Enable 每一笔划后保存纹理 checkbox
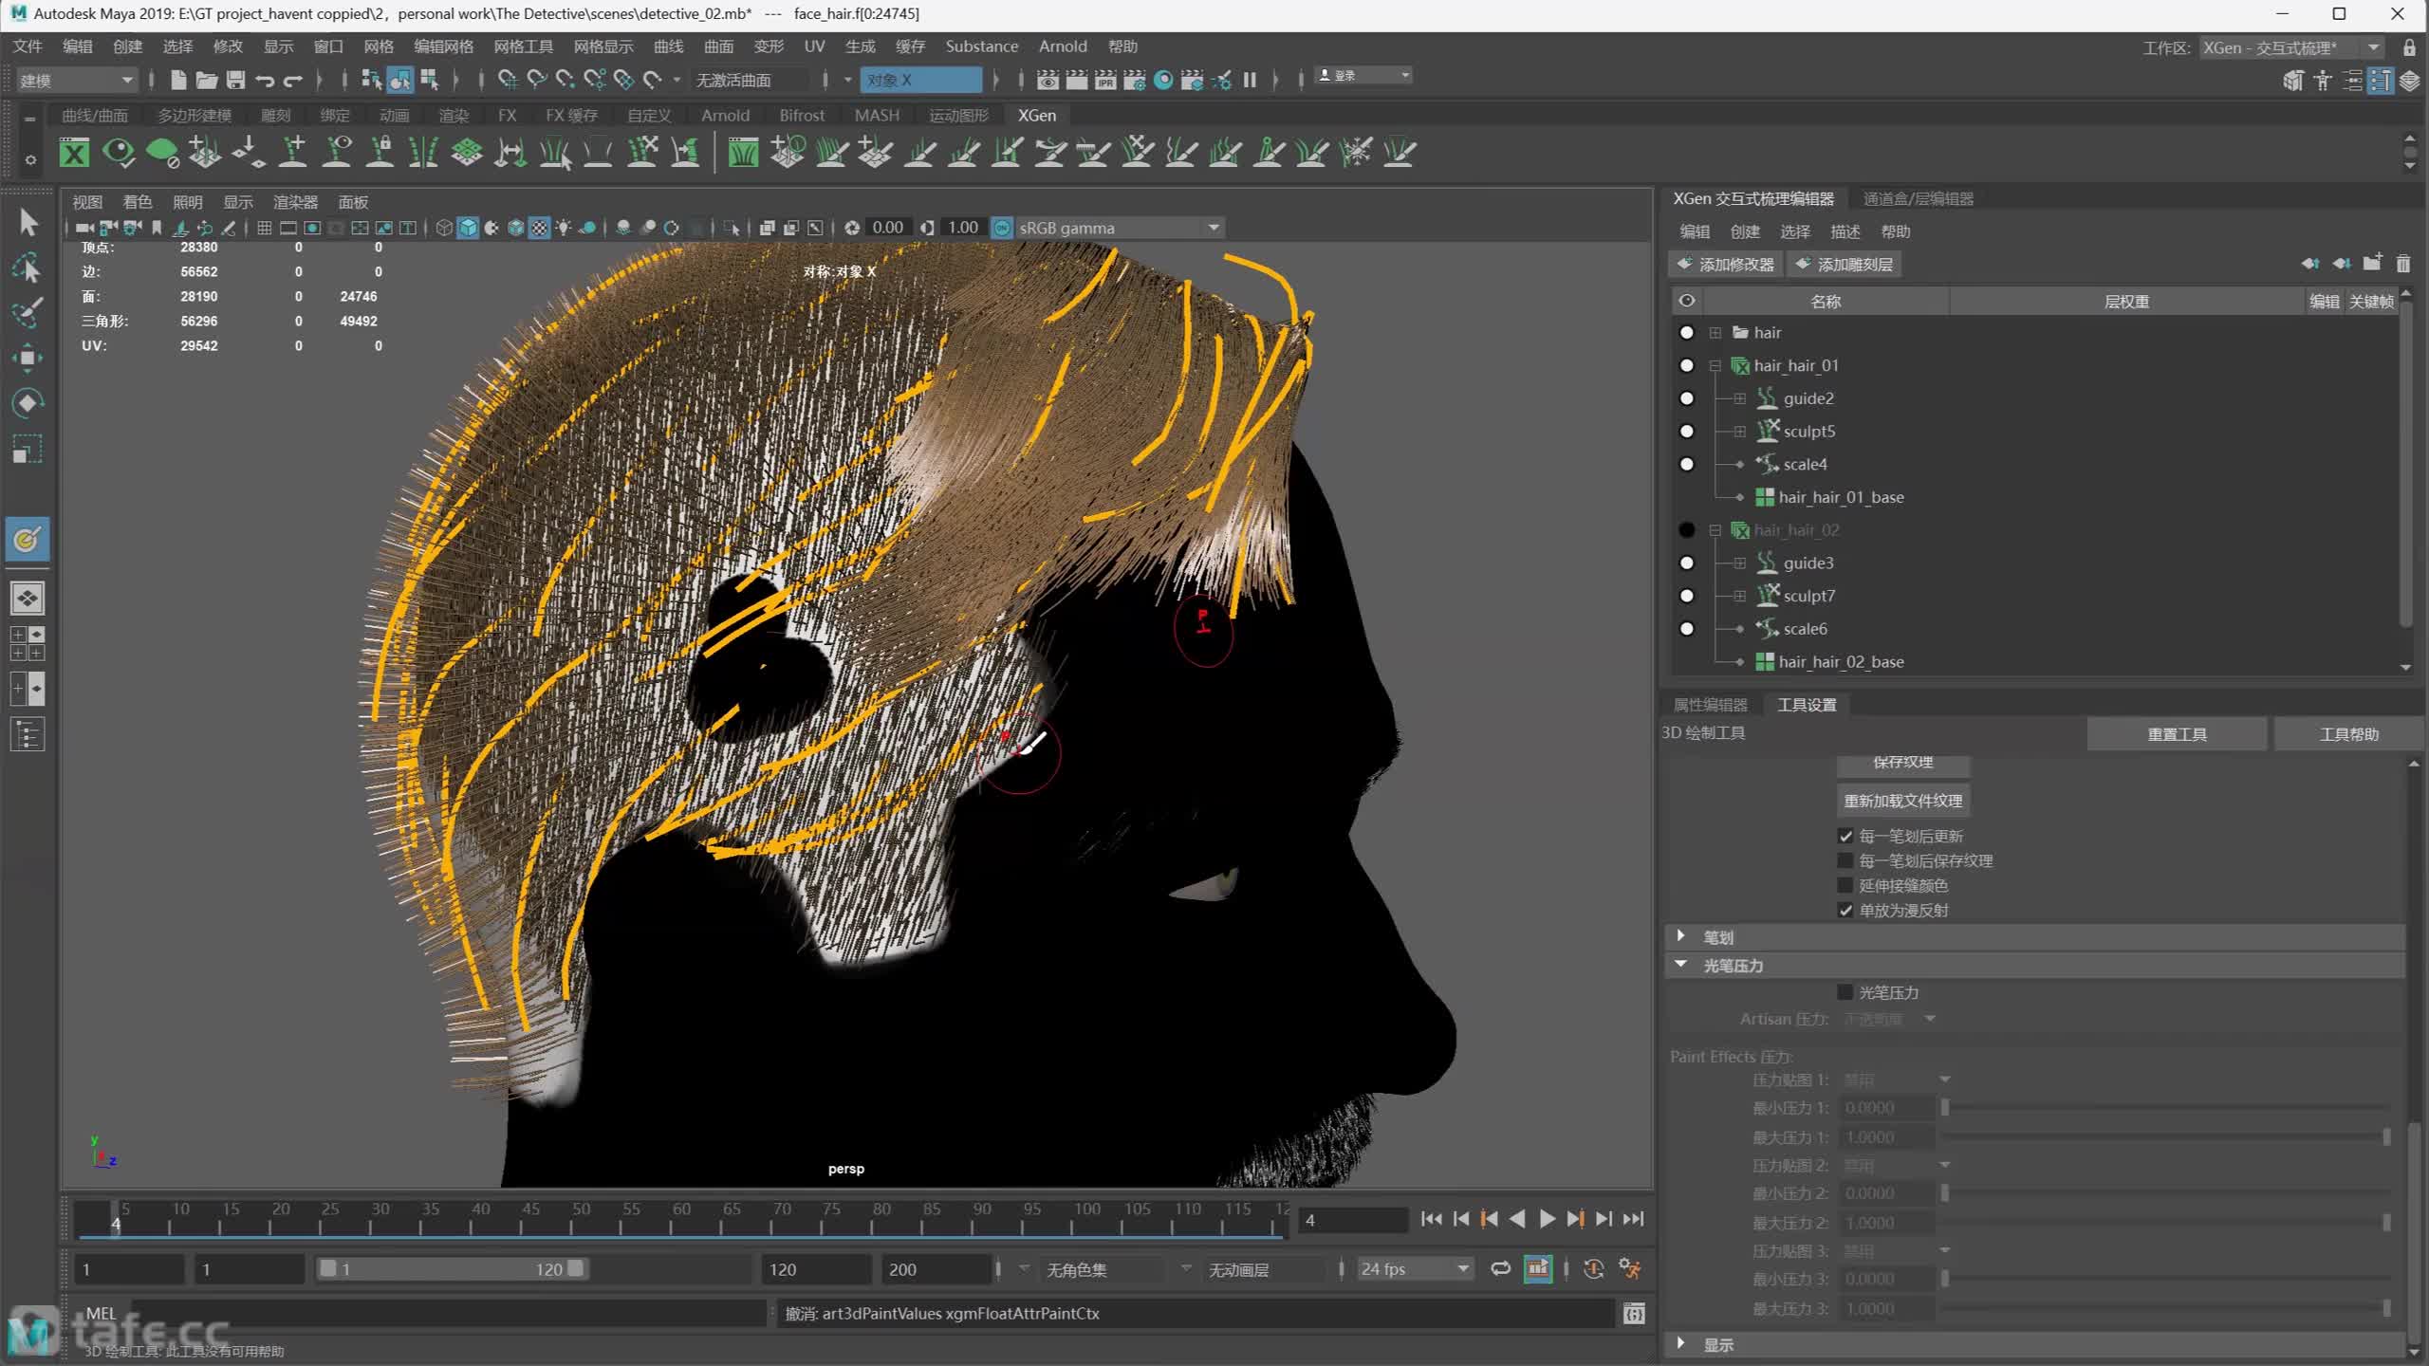 1845,860
